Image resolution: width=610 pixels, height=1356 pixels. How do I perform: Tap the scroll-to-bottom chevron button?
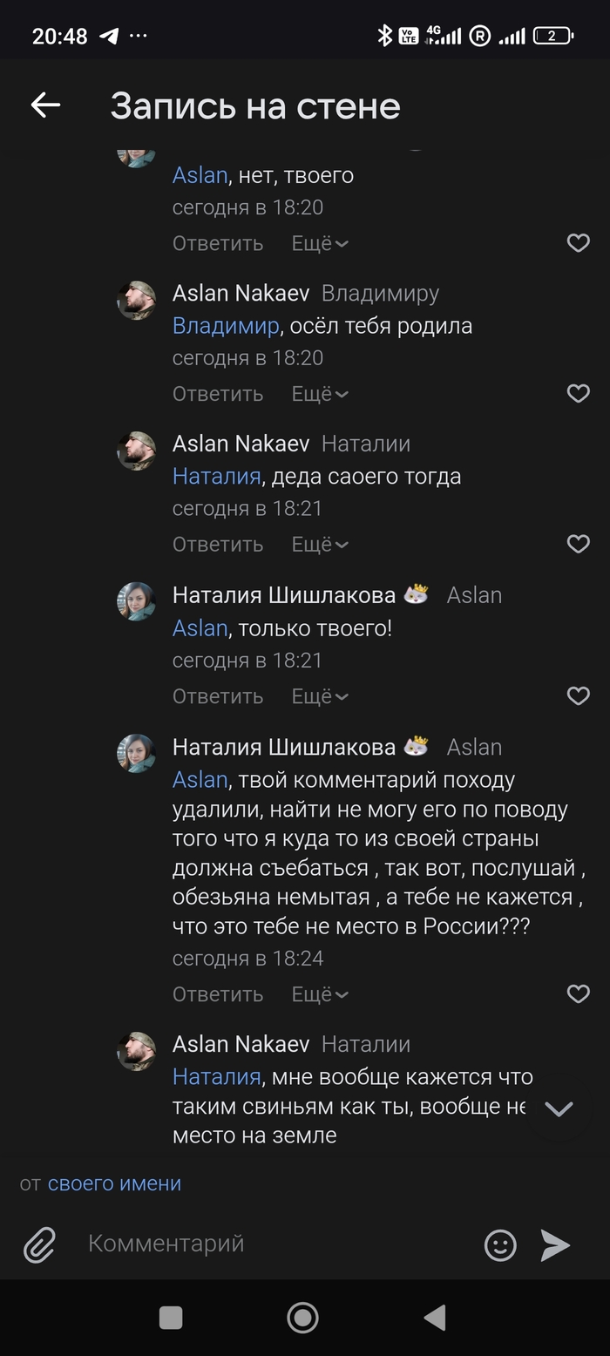point(558,1109)
